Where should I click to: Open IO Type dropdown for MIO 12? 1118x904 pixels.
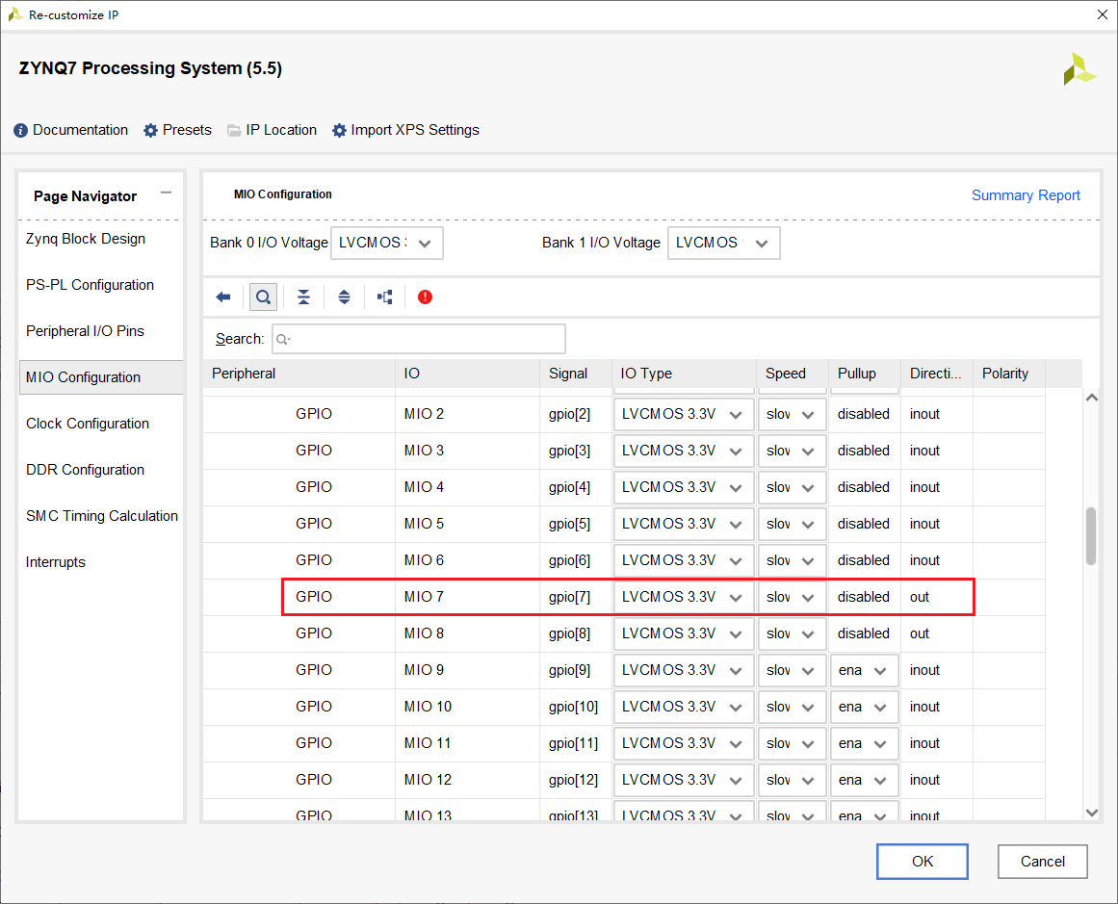tap(684, 780)
